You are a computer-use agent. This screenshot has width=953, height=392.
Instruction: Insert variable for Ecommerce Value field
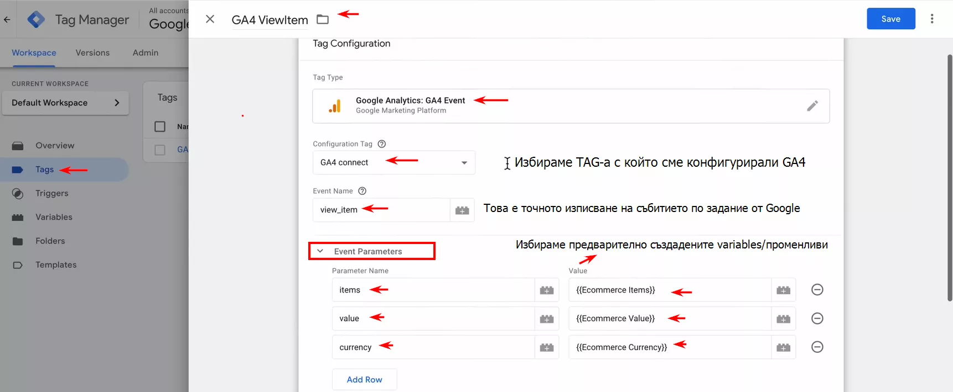click(x=783, y=319)
